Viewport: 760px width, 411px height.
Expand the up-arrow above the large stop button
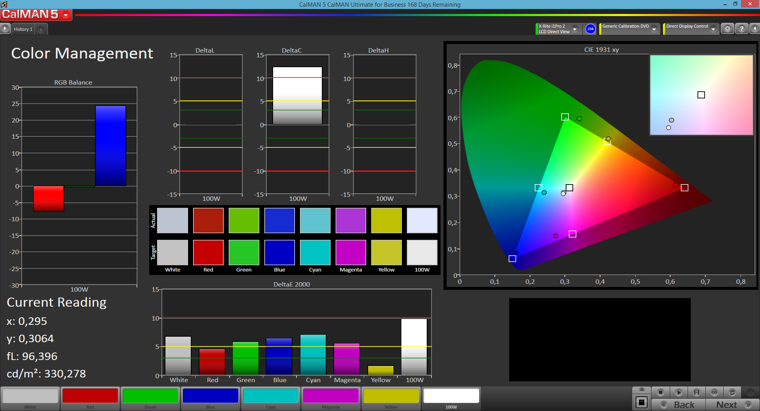[x=642, y=390]
